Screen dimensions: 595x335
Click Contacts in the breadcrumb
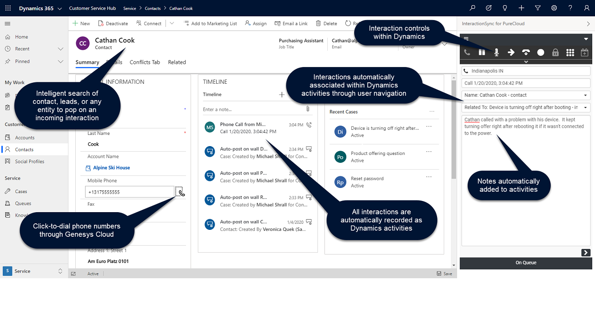pos(152,8)
